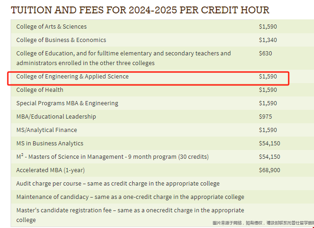Click the Tuition and Fees 2024-2025 heading
Viewport: 314px width, 228px height.
[140, 10]
